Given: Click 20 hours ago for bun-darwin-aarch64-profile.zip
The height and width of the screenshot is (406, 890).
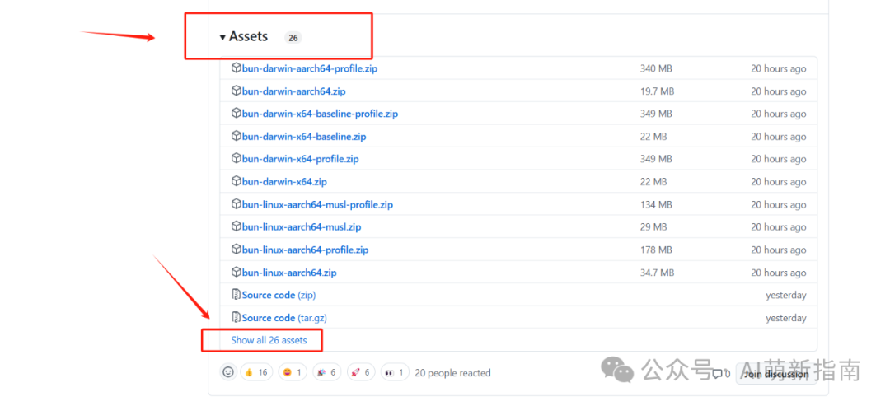Looking at the screenshot, I should [x=778, y=68].
